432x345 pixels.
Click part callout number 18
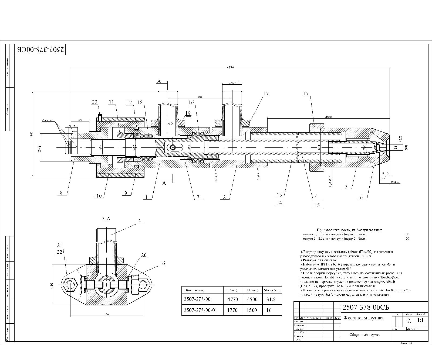[x=140, y=102]
